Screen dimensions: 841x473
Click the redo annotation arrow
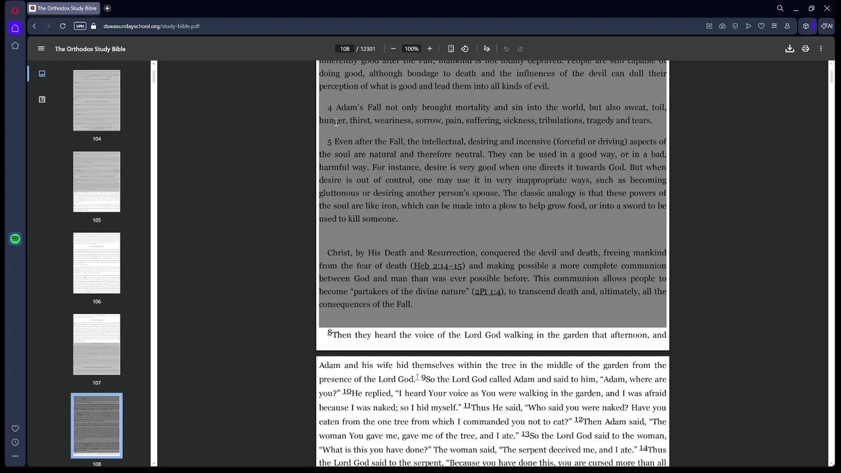pos(520,49)
